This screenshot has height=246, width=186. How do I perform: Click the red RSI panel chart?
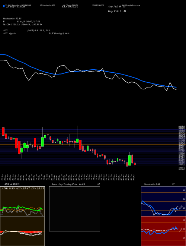point(163,231)
